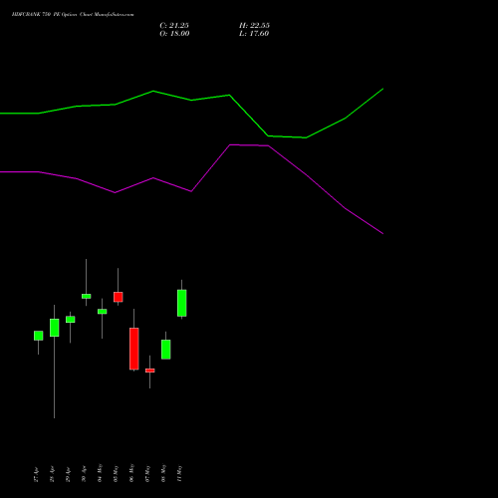498x498 pixels.
Task: Select the 28 Apr date label
Action: 52,474
